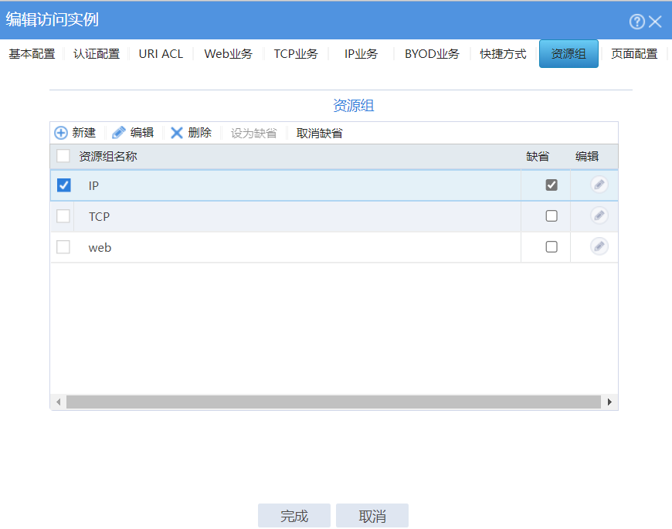
Task: Switch to the 基本配置 tab
Action: [x=32, y=54]
